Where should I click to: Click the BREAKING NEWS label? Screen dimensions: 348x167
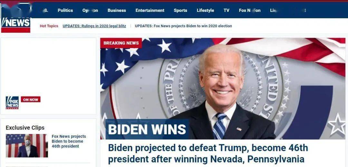pos(121,43)
